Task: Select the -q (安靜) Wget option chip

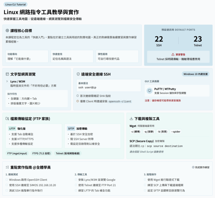Action: (149, 132)
